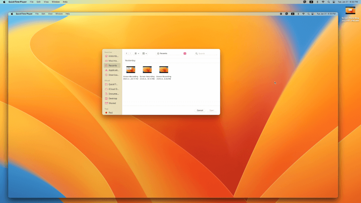This screenshot has height=203, width=361.
Task: Click the back arrow in the file dialog
Action: point(126,53)
